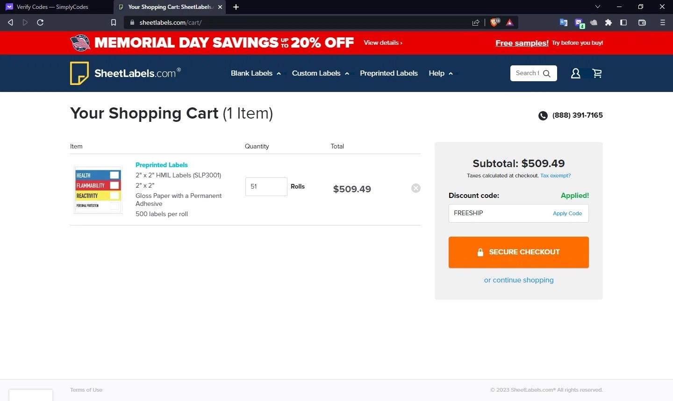
Task: Switch to the Verify Codes SimplyCodes tab
Action: pos(52,7)
